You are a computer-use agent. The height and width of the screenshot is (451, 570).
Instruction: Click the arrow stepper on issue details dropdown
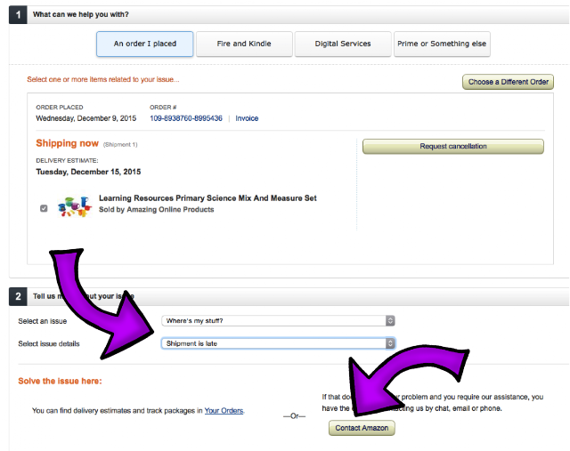(390, 343)
